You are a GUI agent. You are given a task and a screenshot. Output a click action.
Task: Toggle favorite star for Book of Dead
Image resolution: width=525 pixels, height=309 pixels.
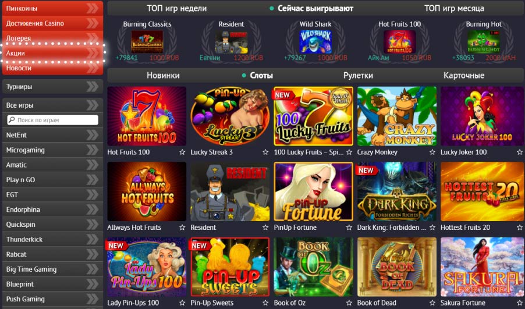(432, 303)
